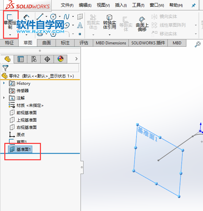Expand the 注解 annotations node

click(4, 98)
